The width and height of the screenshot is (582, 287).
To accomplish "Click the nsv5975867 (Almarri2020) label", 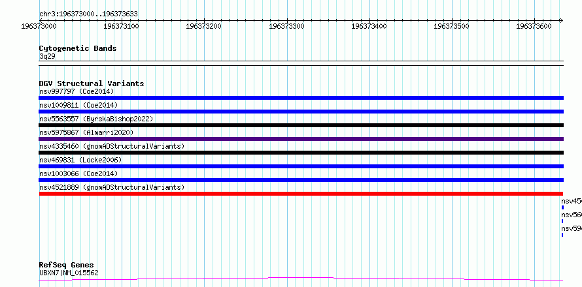I will point(86,132).
